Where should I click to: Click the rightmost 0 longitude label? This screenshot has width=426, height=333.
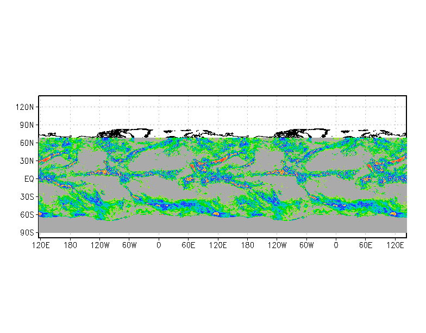point(336,245)
